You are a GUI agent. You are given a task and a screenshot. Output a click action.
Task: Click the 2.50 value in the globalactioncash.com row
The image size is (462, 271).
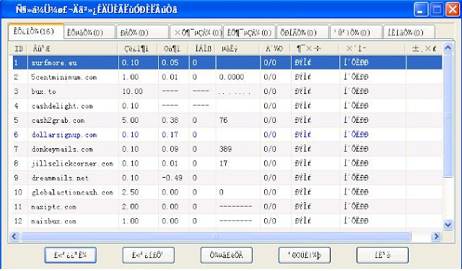click(130, 192)
